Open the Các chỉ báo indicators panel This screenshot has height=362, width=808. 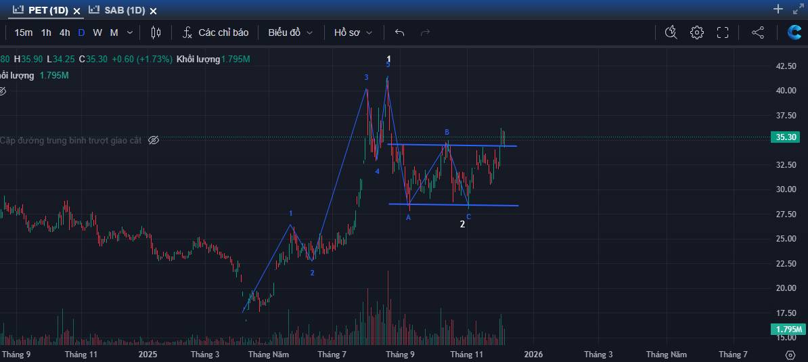216,32
